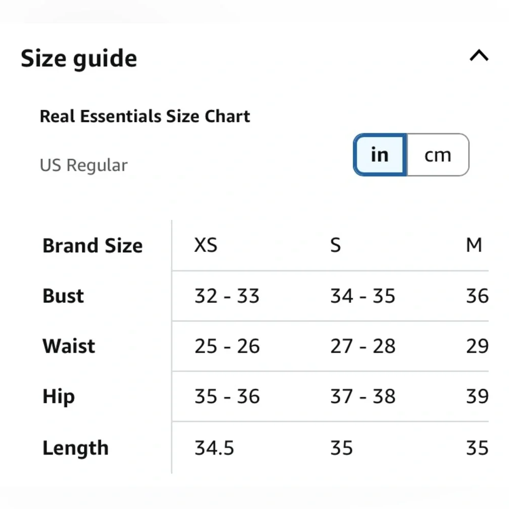Click the Length row label
The width and height of the screenshot is (509, 509).
[x=75, y=447]
